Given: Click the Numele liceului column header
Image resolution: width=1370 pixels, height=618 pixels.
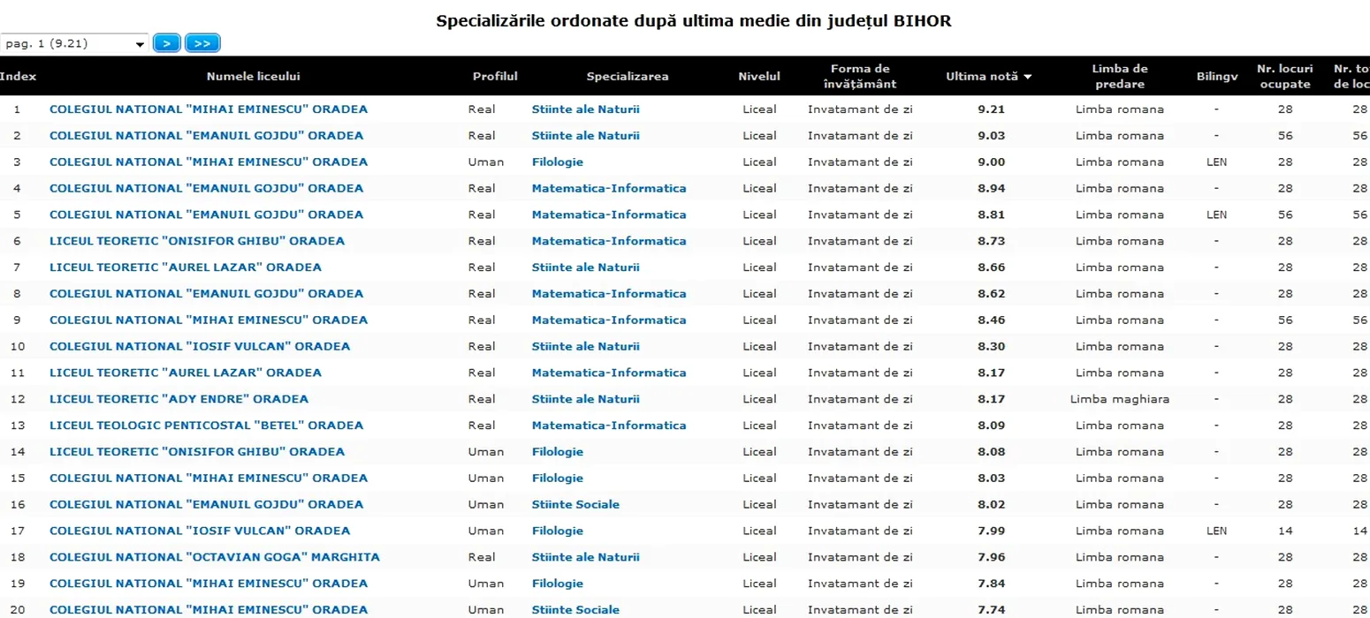Looking at the screenshot, I should pyautogui.click(x=253, y=77).
